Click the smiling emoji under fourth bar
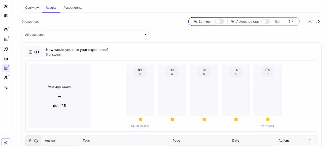 tap(236, 119)
